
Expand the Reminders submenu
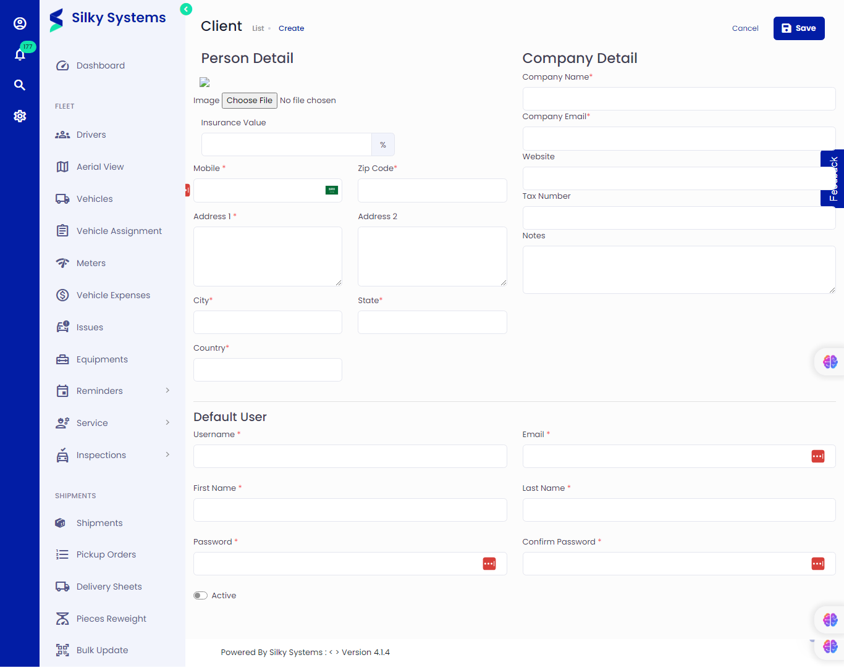[x=167, y=391]
